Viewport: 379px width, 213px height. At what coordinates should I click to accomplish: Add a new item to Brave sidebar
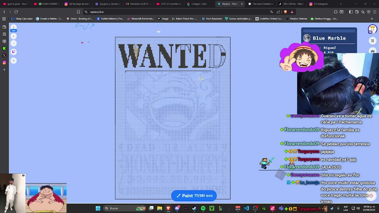4,70
